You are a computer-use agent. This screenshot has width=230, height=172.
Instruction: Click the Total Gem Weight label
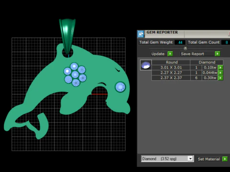(x=156, y=43)
